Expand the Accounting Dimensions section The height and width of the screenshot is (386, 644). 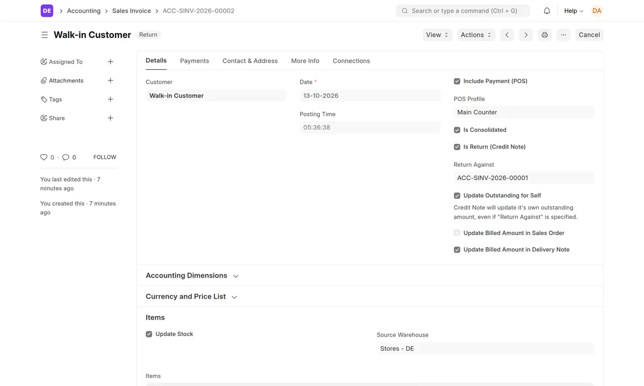[x=192, y=276]
